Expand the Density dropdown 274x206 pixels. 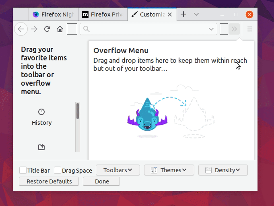click(223, 170)
